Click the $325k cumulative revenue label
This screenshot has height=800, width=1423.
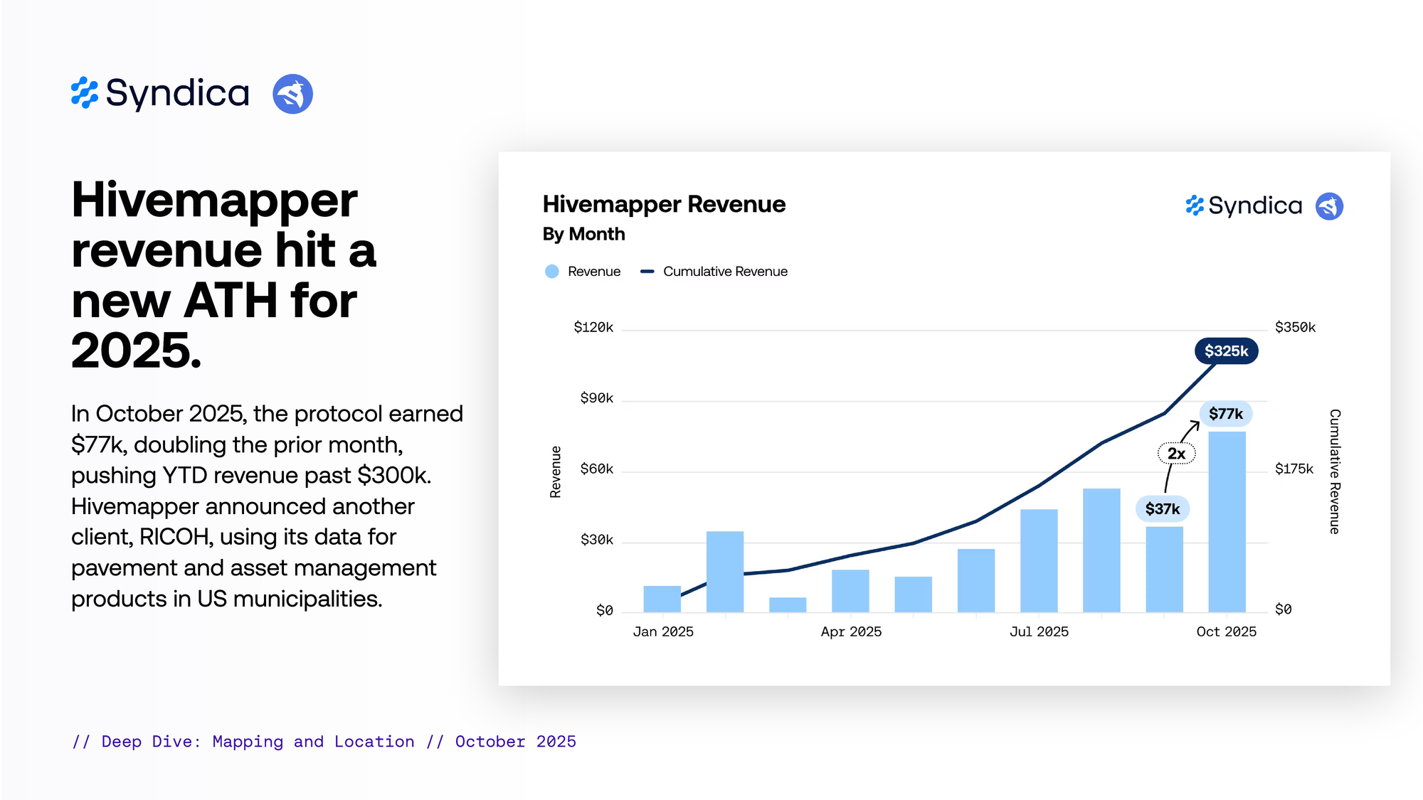click(x=1225, y=351)
